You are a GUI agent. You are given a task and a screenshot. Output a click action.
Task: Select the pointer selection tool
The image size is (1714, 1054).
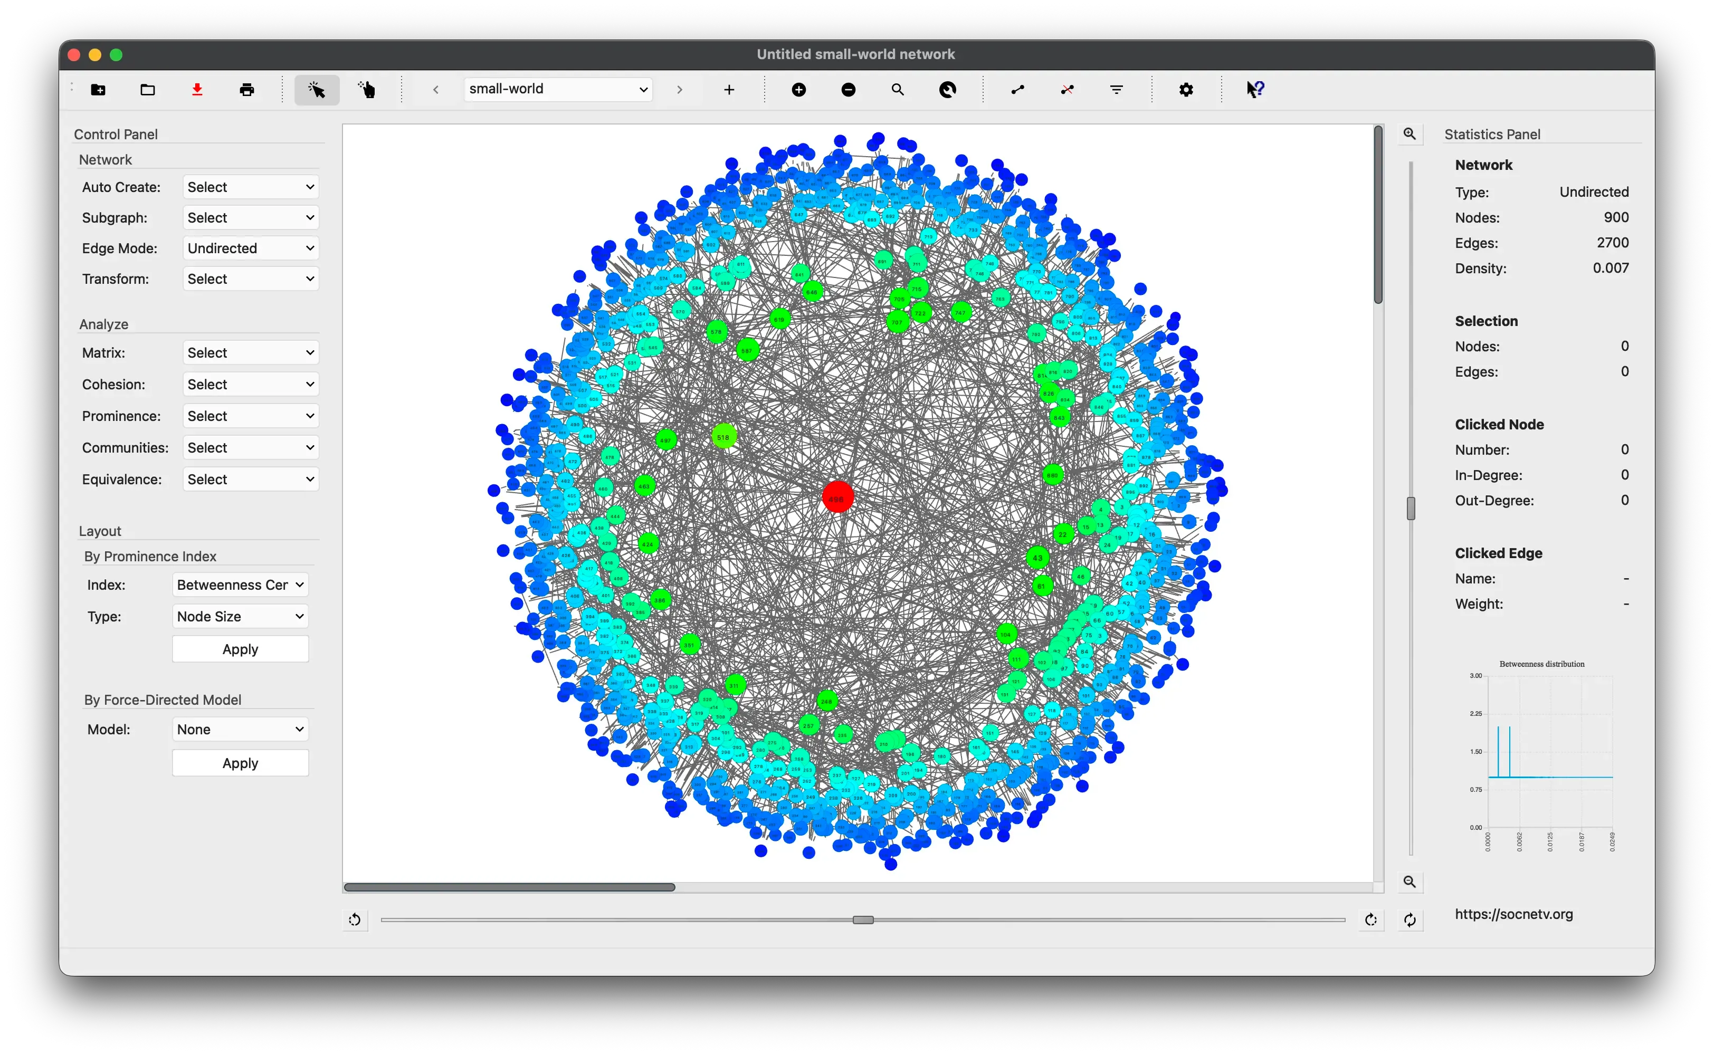point(317,89)
